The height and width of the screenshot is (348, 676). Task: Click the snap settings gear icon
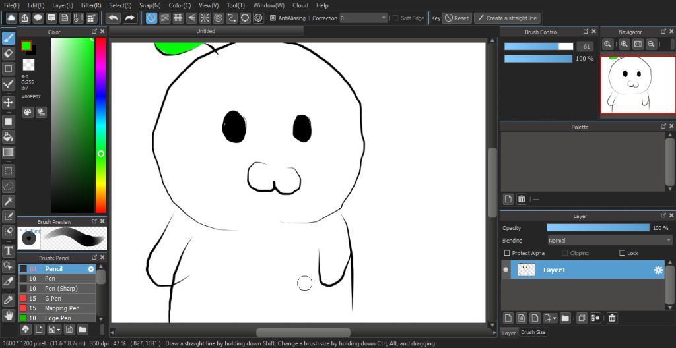coord(258,18)
